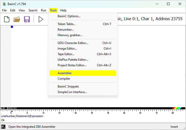186x130 pixels.
Task: Select Renumber from the menu
Action: pyautogui.click(x=66, y=30)
